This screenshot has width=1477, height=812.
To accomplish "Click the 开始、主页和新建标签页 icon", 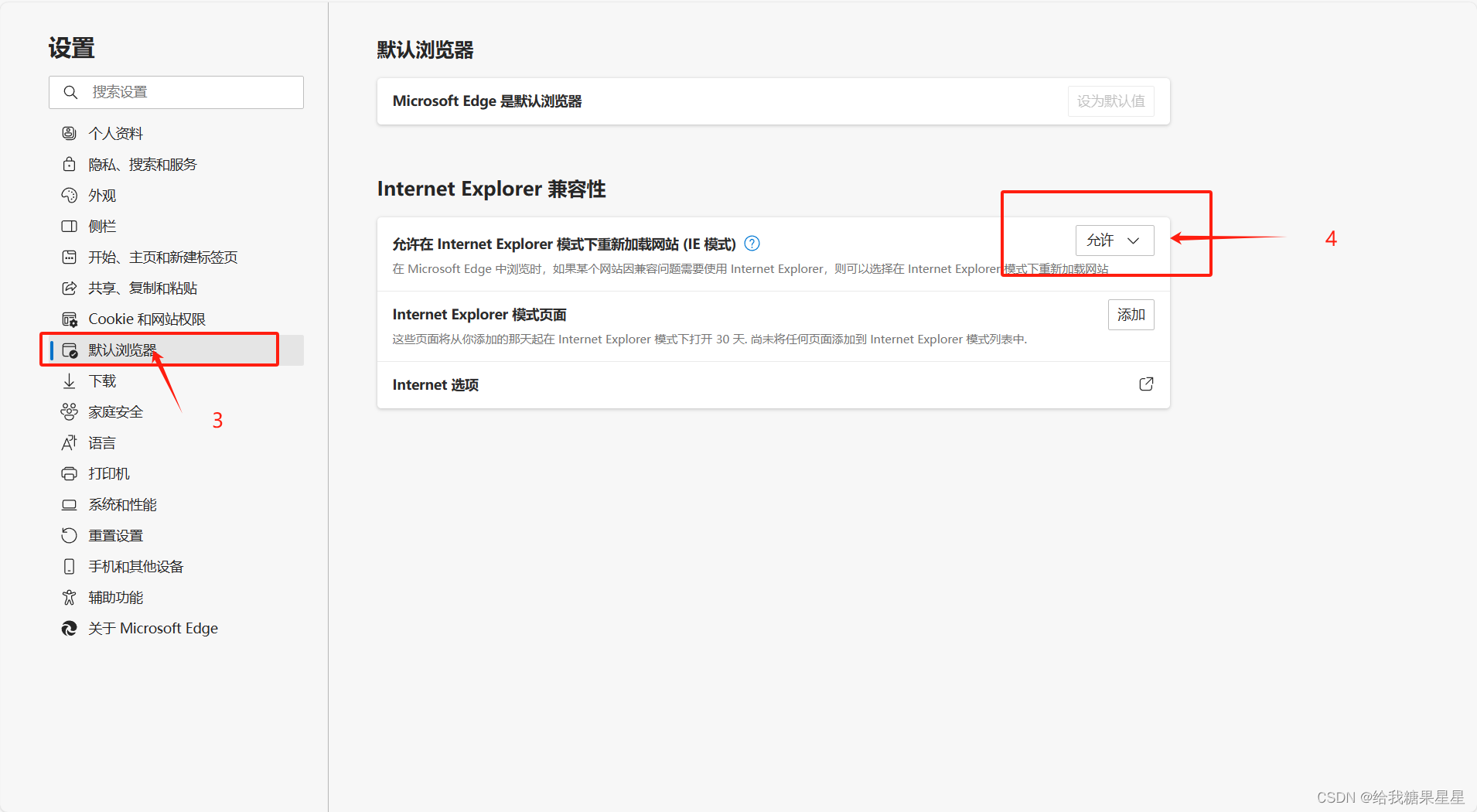I will click(x=69, y=257).
